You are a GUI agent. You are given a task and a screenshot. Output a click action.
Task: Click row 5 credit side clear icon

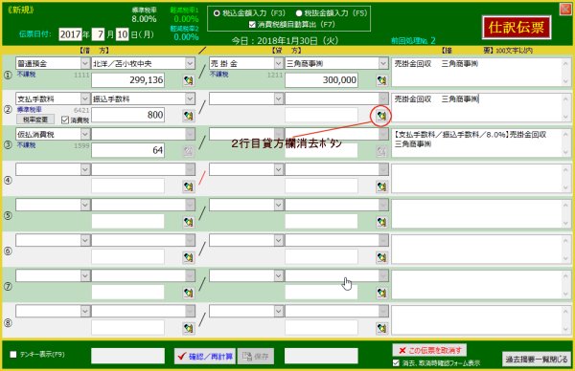tap(381, 222)
